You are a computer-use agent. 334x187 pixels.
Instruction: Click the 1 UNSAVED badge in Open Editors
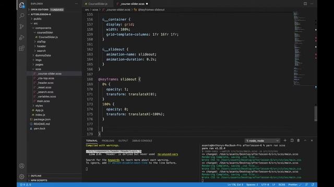click(57, 9)
